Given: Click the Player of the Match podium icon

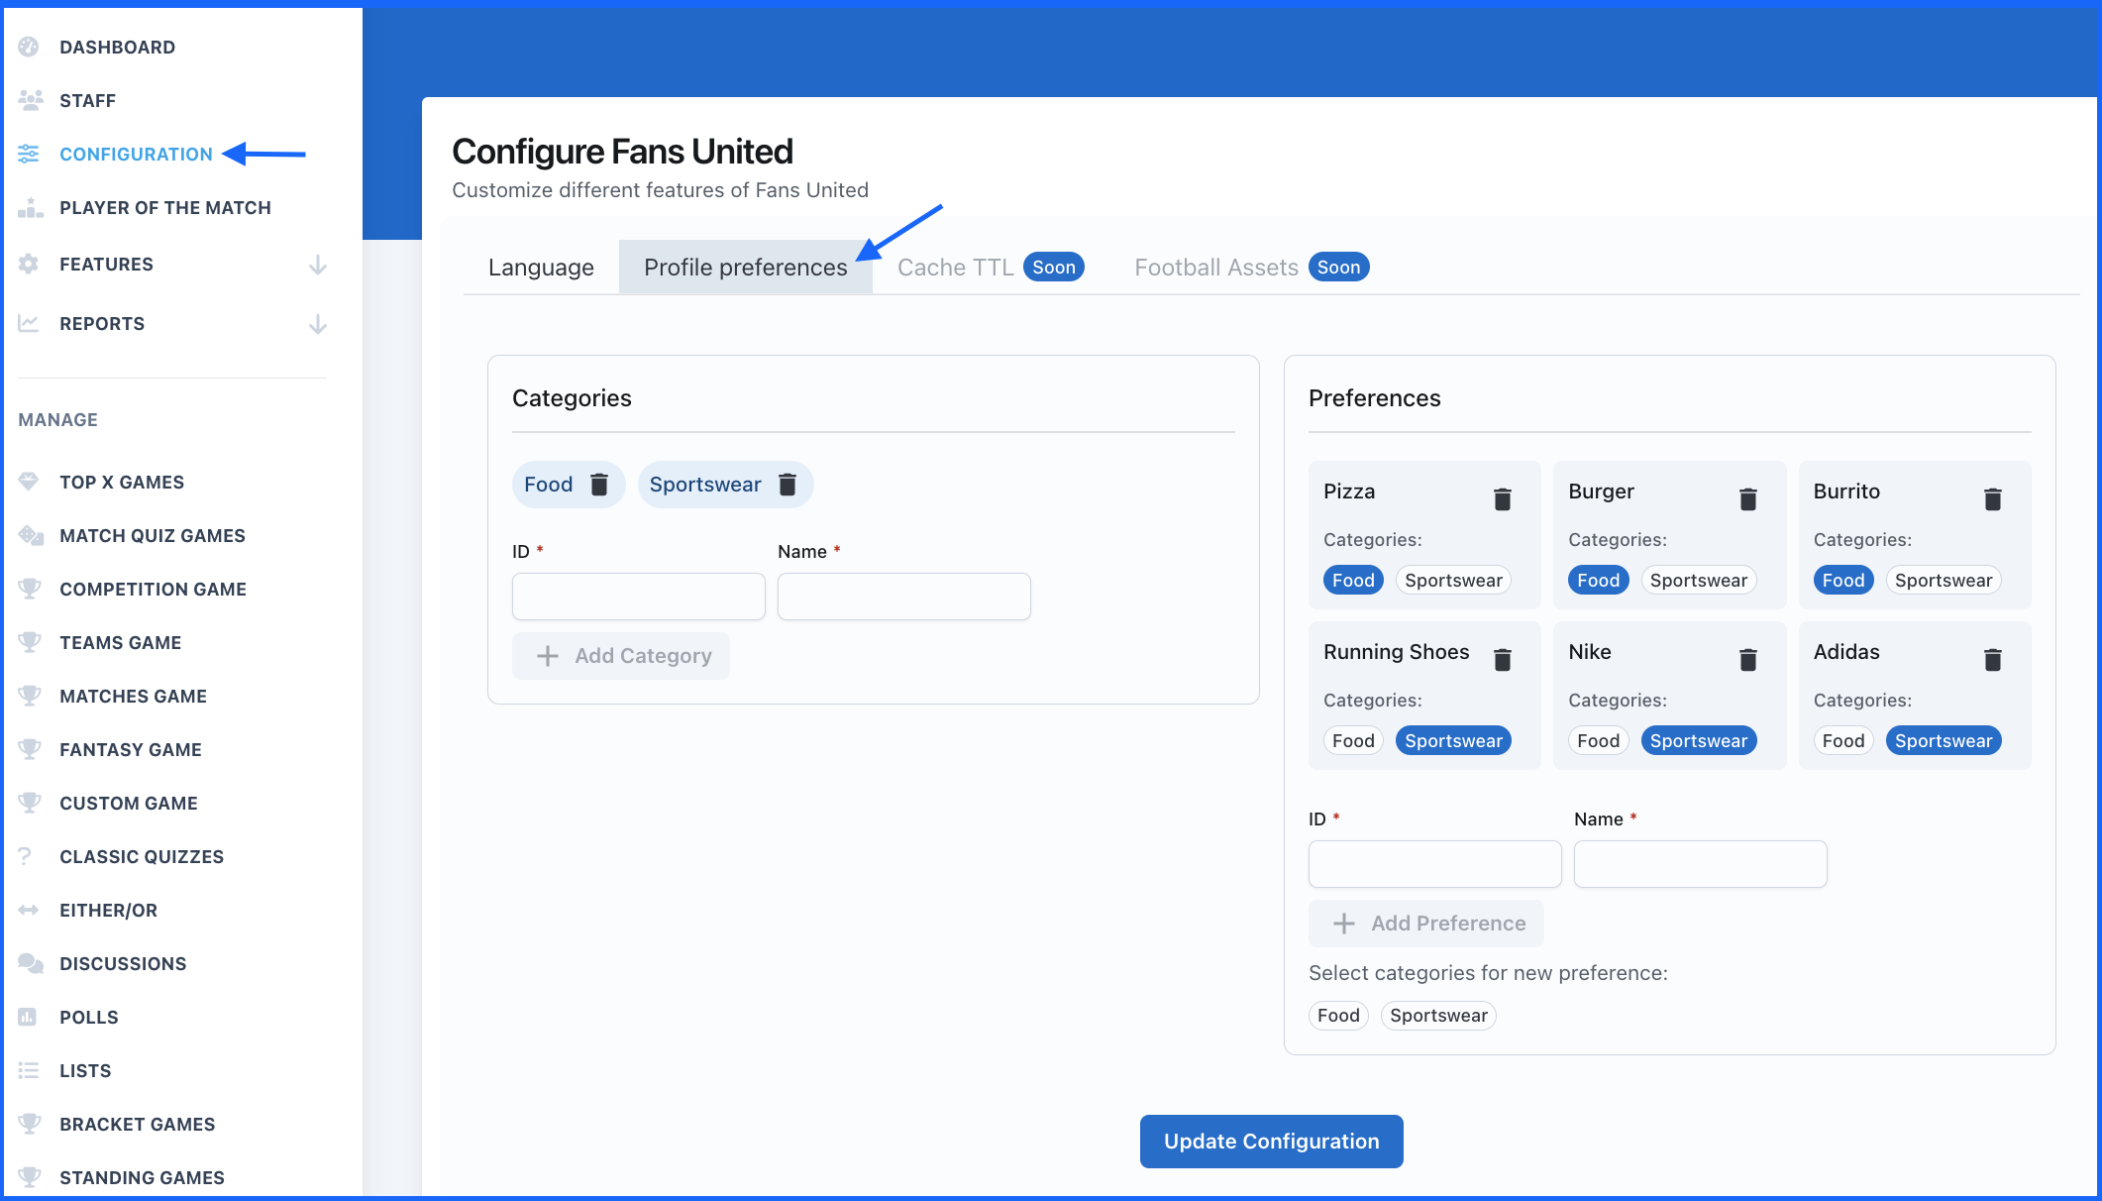Looking at the screenshot, I should [30, 207].
